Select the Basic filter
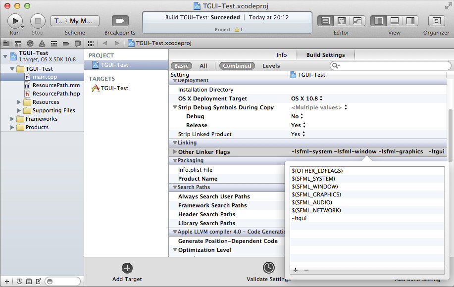Image resolution: width=454 pixels, height=287 pixels. tap(182, 66)
